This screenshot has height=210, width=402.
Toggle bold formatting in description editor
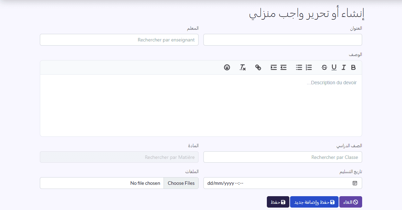click(x=353, y=67)
